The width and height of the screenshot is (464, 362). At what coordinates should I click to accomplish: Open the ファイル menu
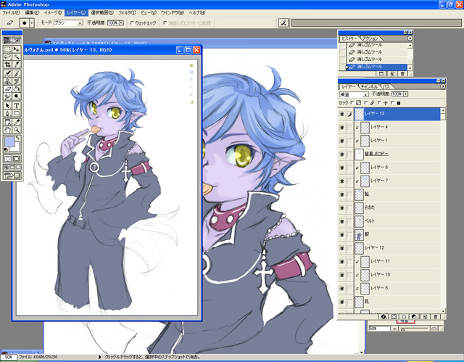click(11, 13)
